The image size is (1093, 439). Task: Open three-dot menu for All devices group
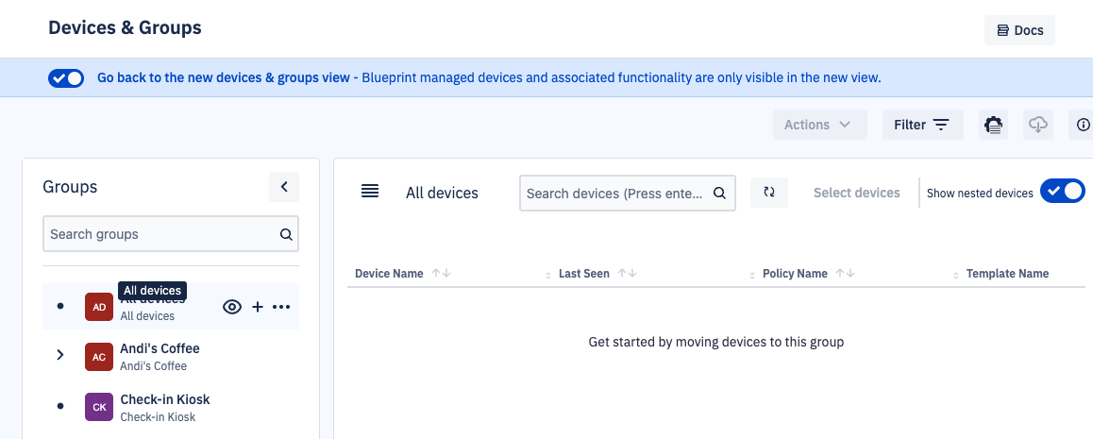281,307
